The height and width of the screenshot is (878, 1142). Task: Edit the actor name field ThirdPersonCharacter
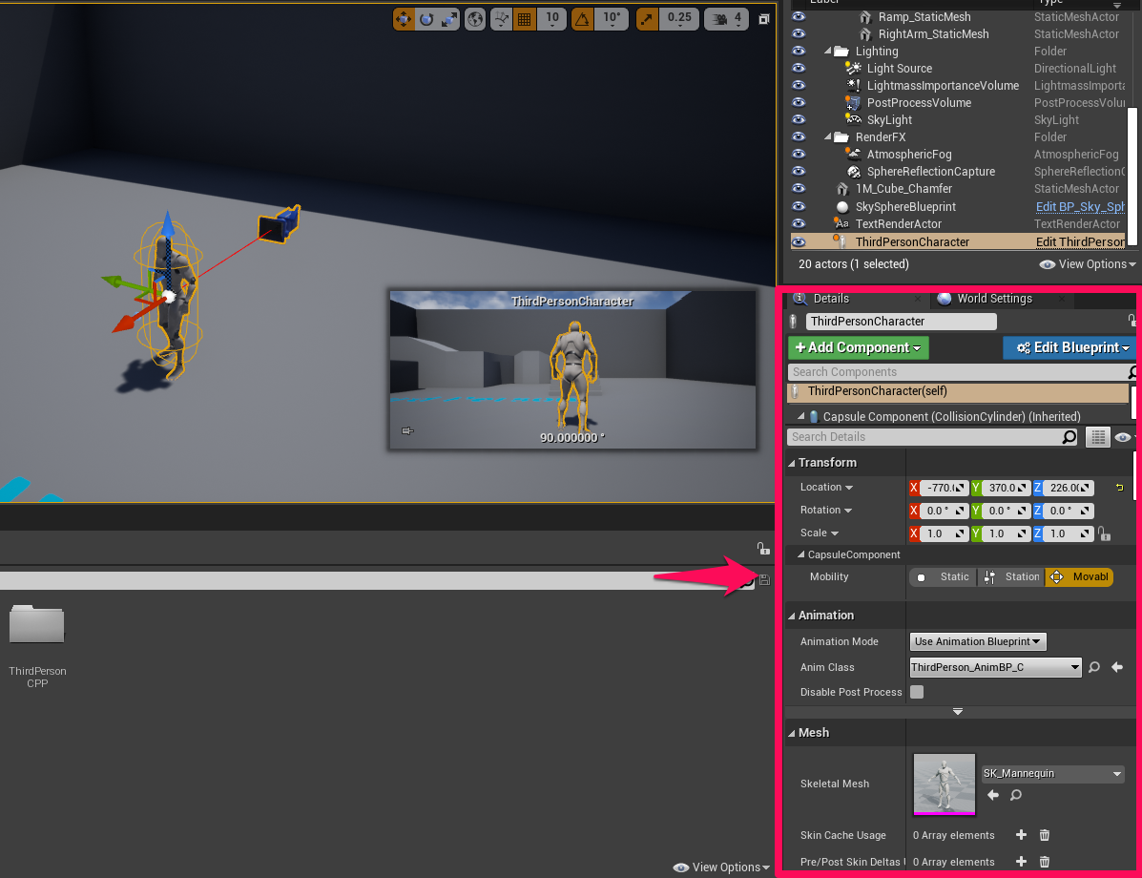pyautogui.click(x=901, y=322)
